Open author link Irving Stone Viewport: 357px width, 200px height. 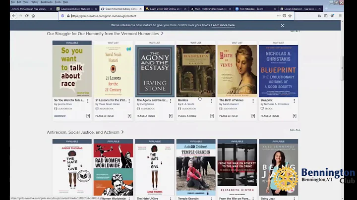pyautogui.click(x=147, y=104)
